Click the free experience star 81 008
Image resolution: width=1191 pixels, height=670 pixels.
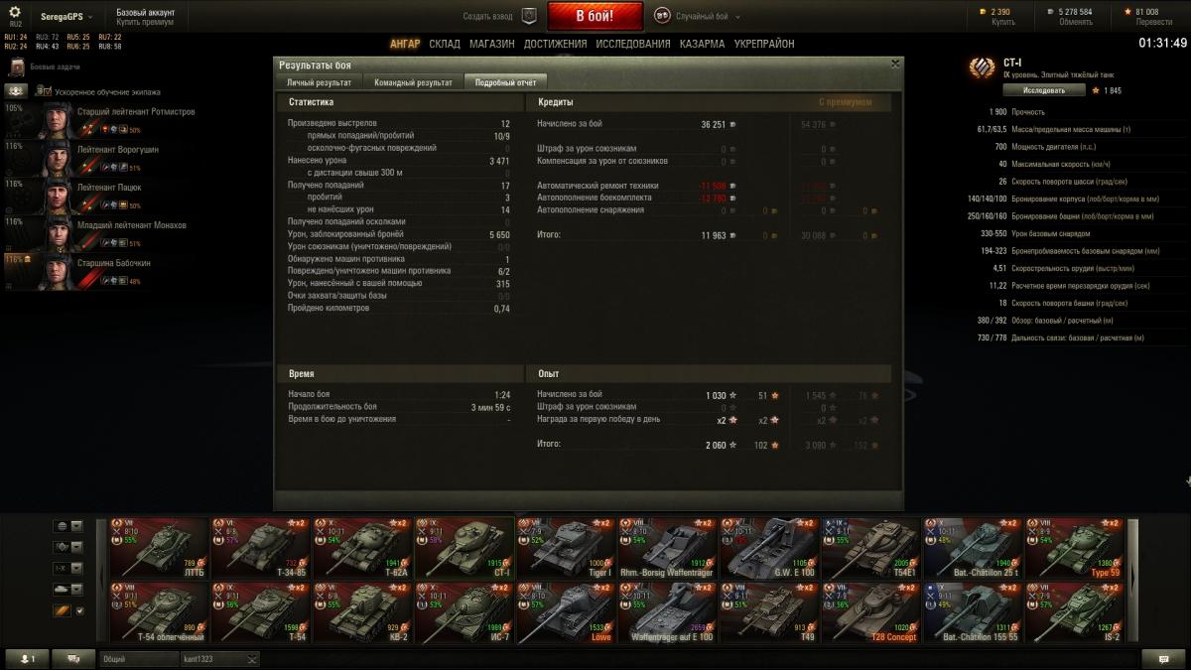pyautogui.click(x=1127, y=12)
